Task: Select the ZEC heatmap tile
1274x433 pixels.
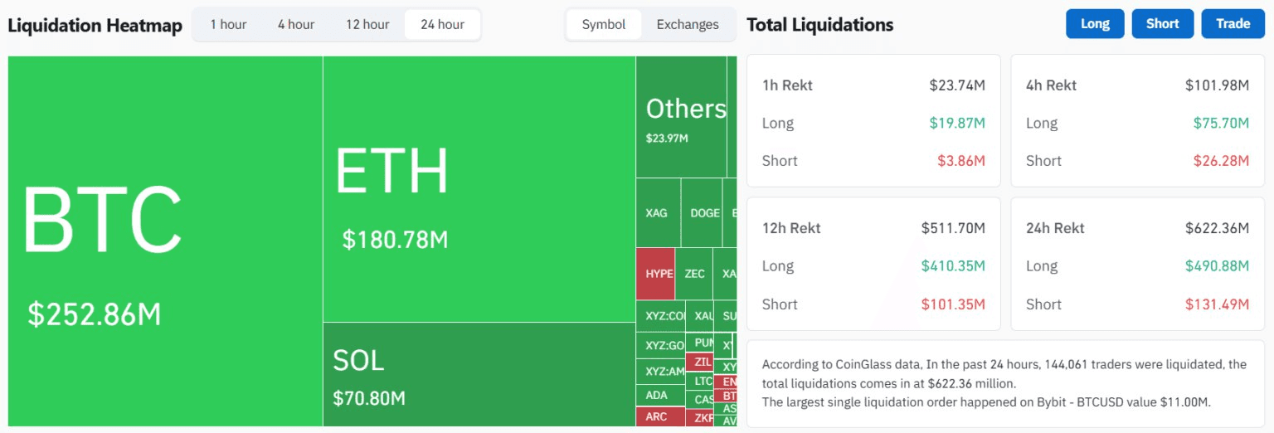Action: click(694, 274)
